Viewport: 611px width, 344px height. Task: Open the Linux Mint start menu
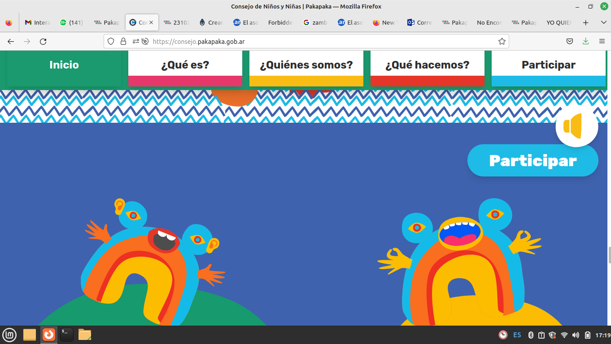click(9, 335)
